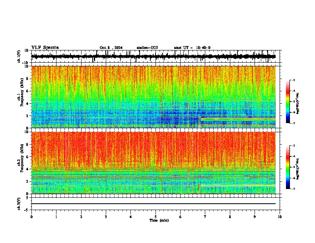The width and height of the screenshot is (315, 243).
Task: Click inside the ch.1 spectrogram panel
Action: point(154,97)
